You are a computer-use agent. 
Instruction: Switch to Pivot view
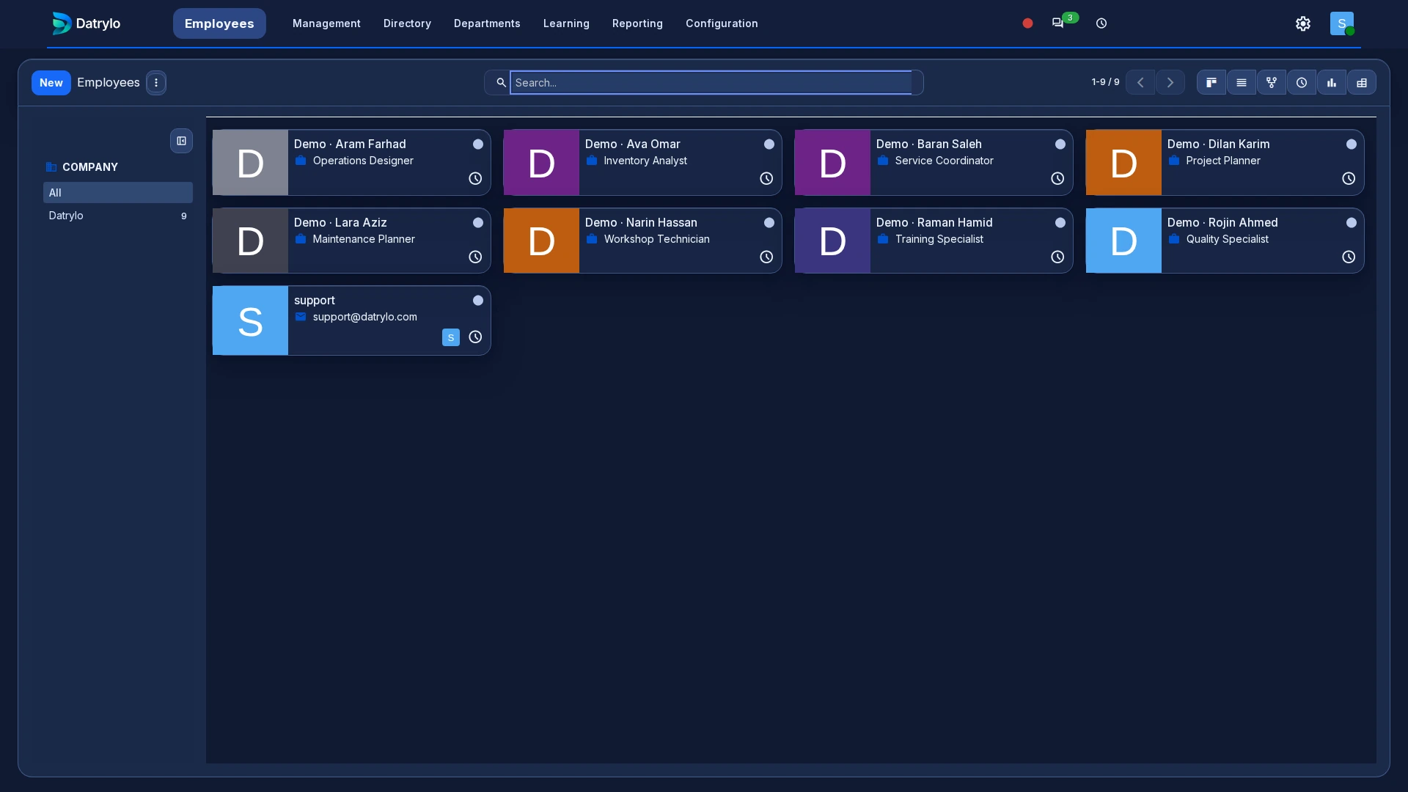[x=1362, y=83]
